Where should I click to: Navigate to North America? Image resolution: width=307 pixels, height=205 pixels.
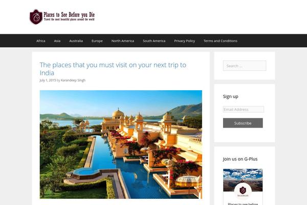tap(123, 41)
